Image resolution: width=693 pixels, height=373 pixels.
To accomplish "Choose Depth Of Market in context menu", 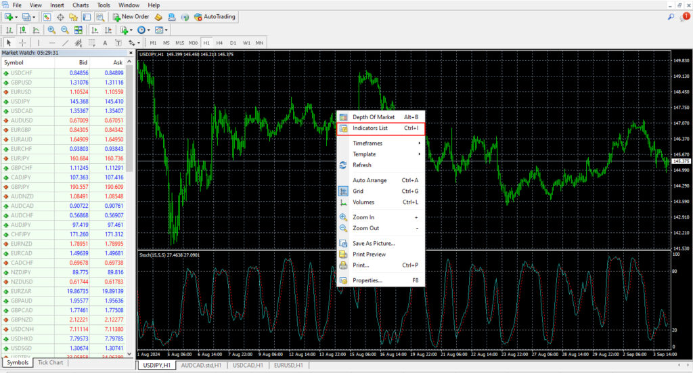I will coord(380,117).
